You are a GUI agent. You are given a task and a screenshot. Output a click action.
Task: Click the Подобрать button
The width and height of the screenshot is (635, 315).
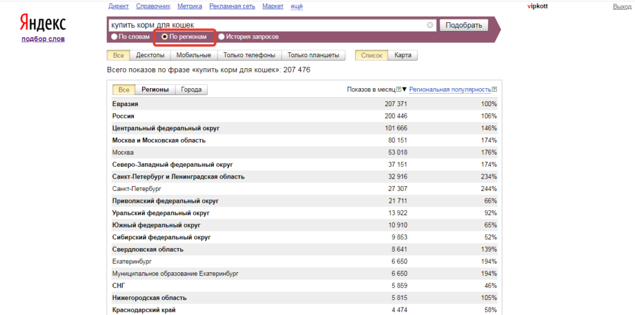(464, 25)
